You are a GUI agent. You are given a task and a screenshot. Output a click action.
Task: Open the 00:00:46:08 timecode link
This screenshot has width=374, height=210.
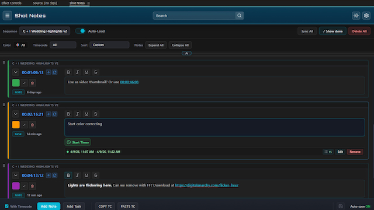[129, 82]
